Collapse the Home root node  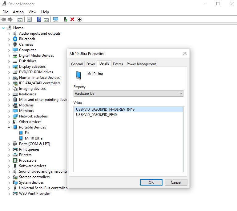pos(3,28)
